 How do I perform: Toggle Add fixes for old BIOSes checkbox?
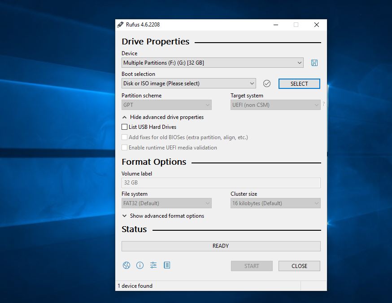(125, 137)
